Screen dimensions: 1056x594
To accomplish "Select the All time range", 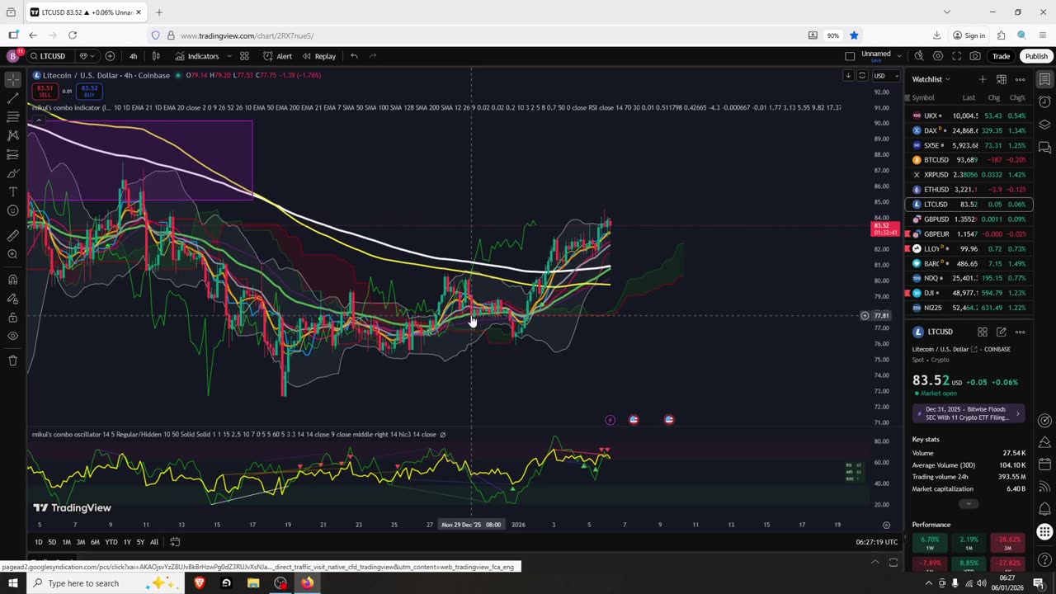I will pyautogui.click(x=154, y=542).
